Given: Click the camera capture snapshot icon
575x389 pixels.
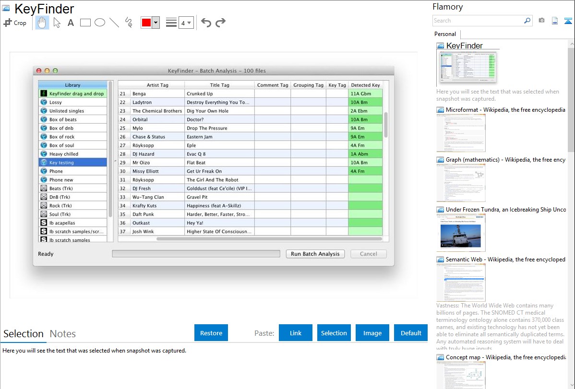Looking at the screenshot, I should click(x=541, y=21).
